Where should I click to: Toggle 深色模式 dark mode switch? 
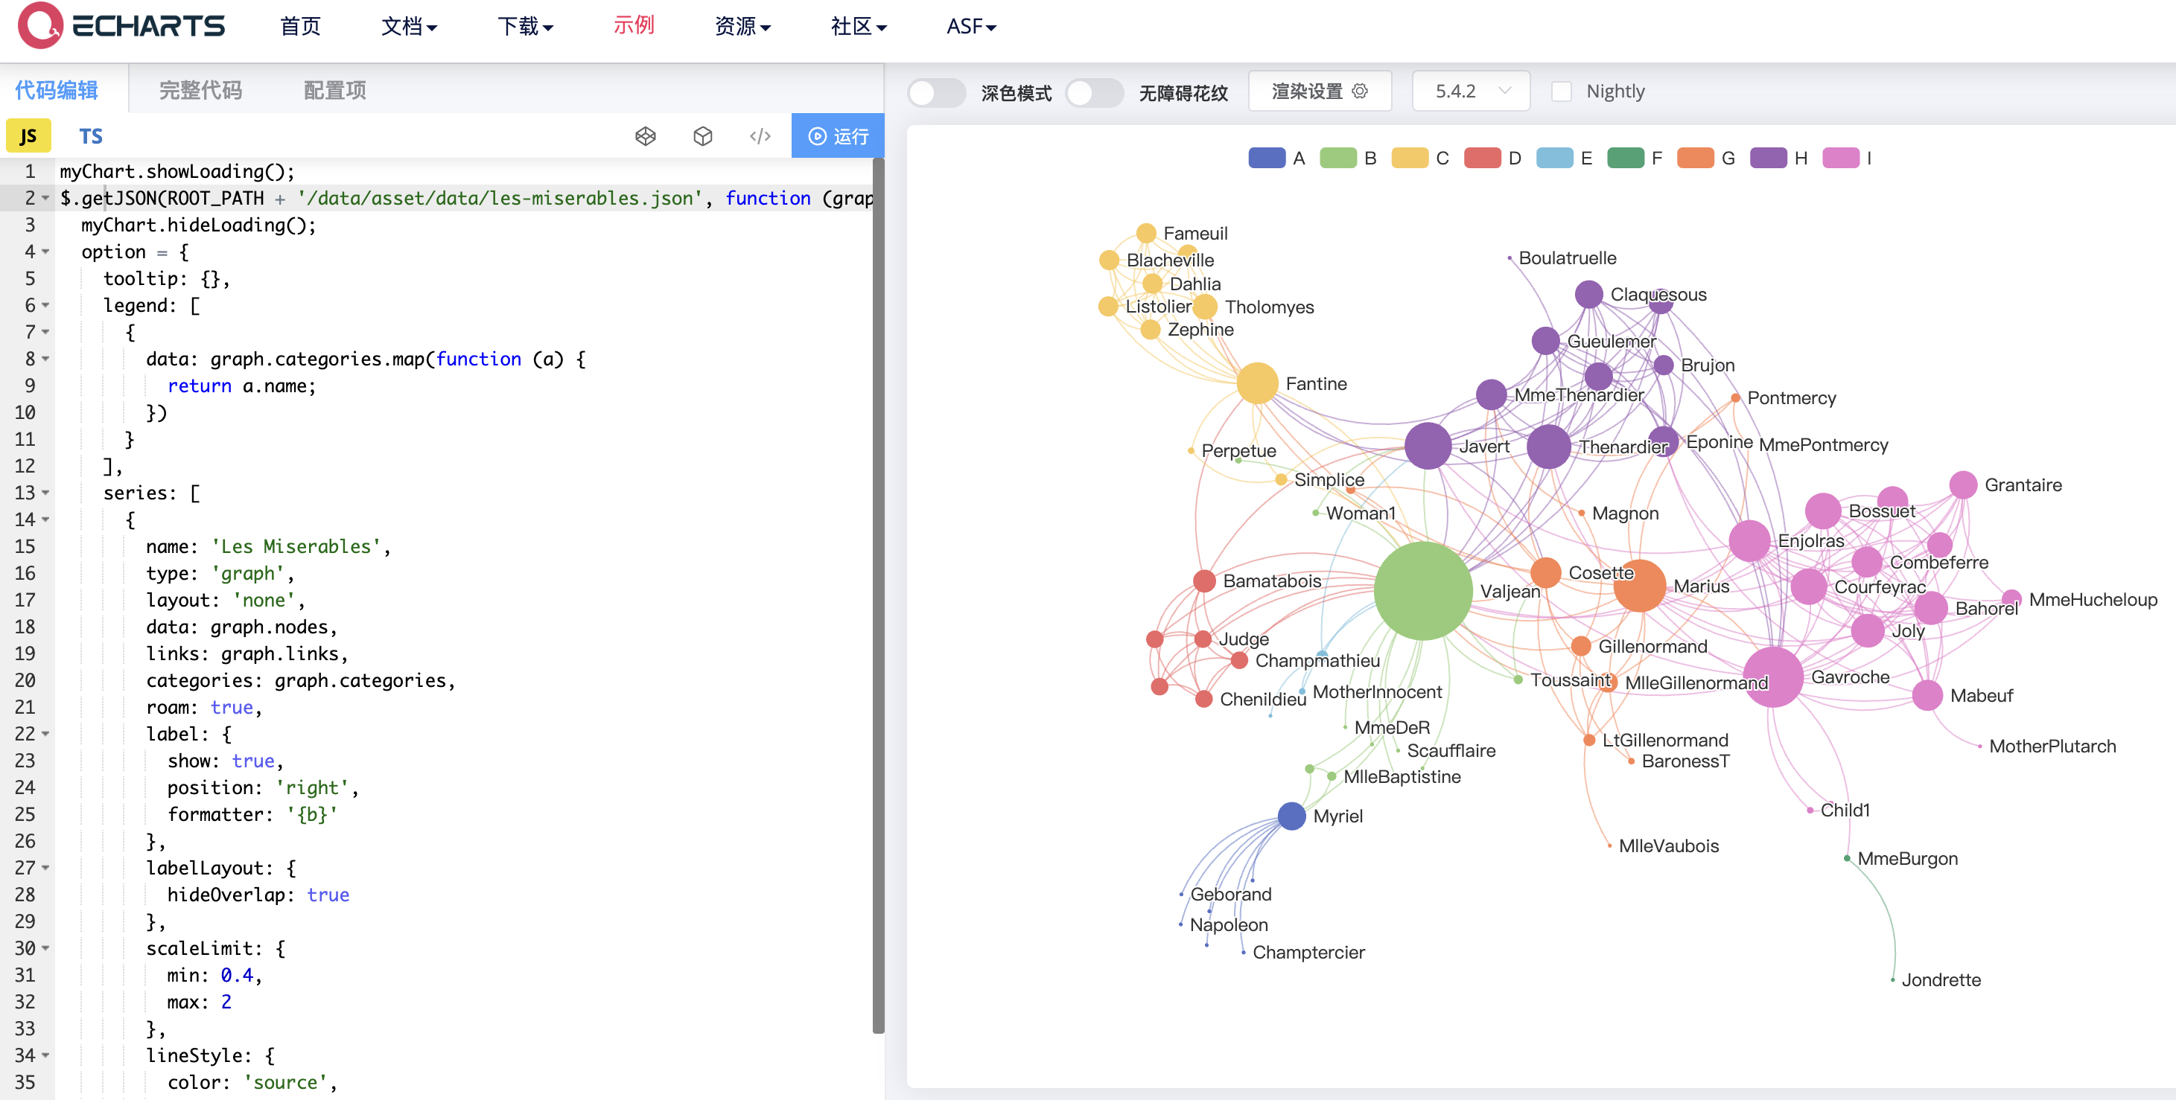pyautogui.click(x=936, y=92)
